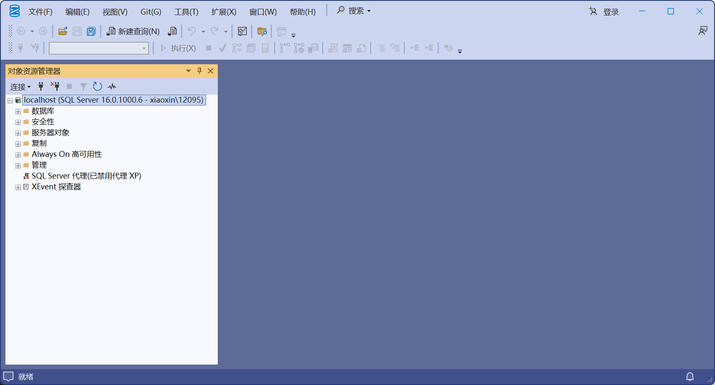This screenshot has width=715, height=385.
Task: Click decrease indent icon
Action: pos(415,48)
